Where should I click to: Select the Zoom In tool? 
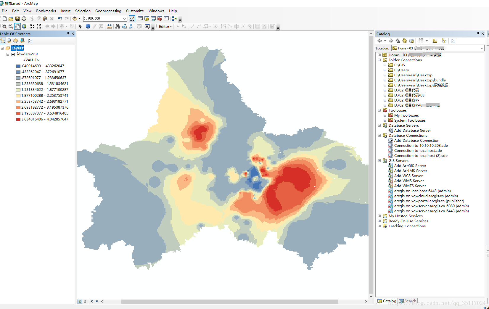[4, 26]
